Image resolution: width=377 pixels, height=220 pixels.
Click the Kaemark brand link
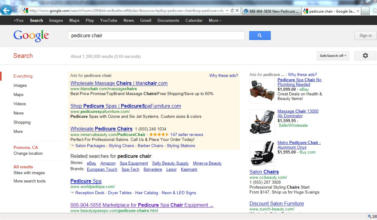click(x=189, y=169)
